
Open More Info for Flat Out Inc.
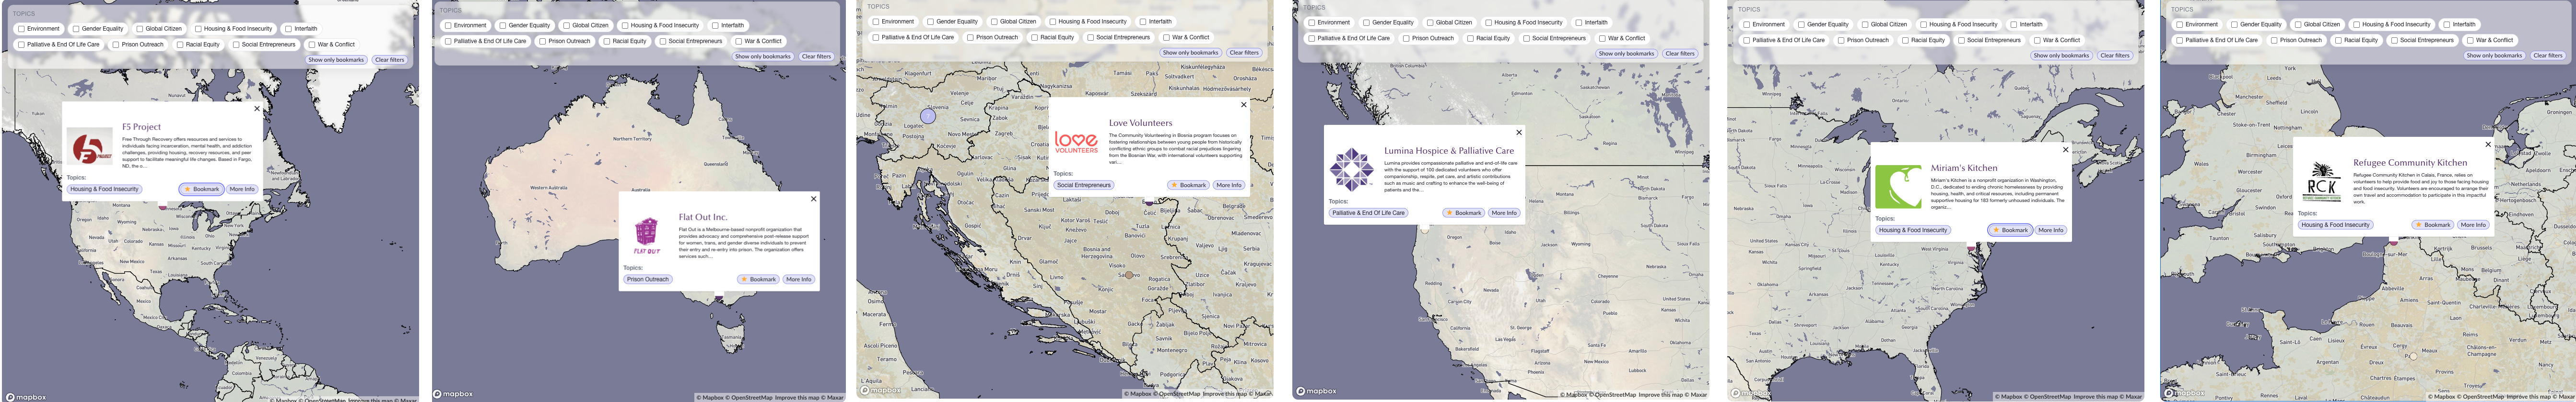click(799, 279)
